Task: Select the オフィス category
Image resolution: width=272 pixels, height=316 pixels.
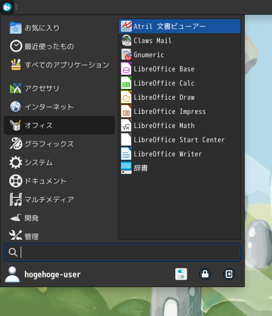Action: coord(59,125)
